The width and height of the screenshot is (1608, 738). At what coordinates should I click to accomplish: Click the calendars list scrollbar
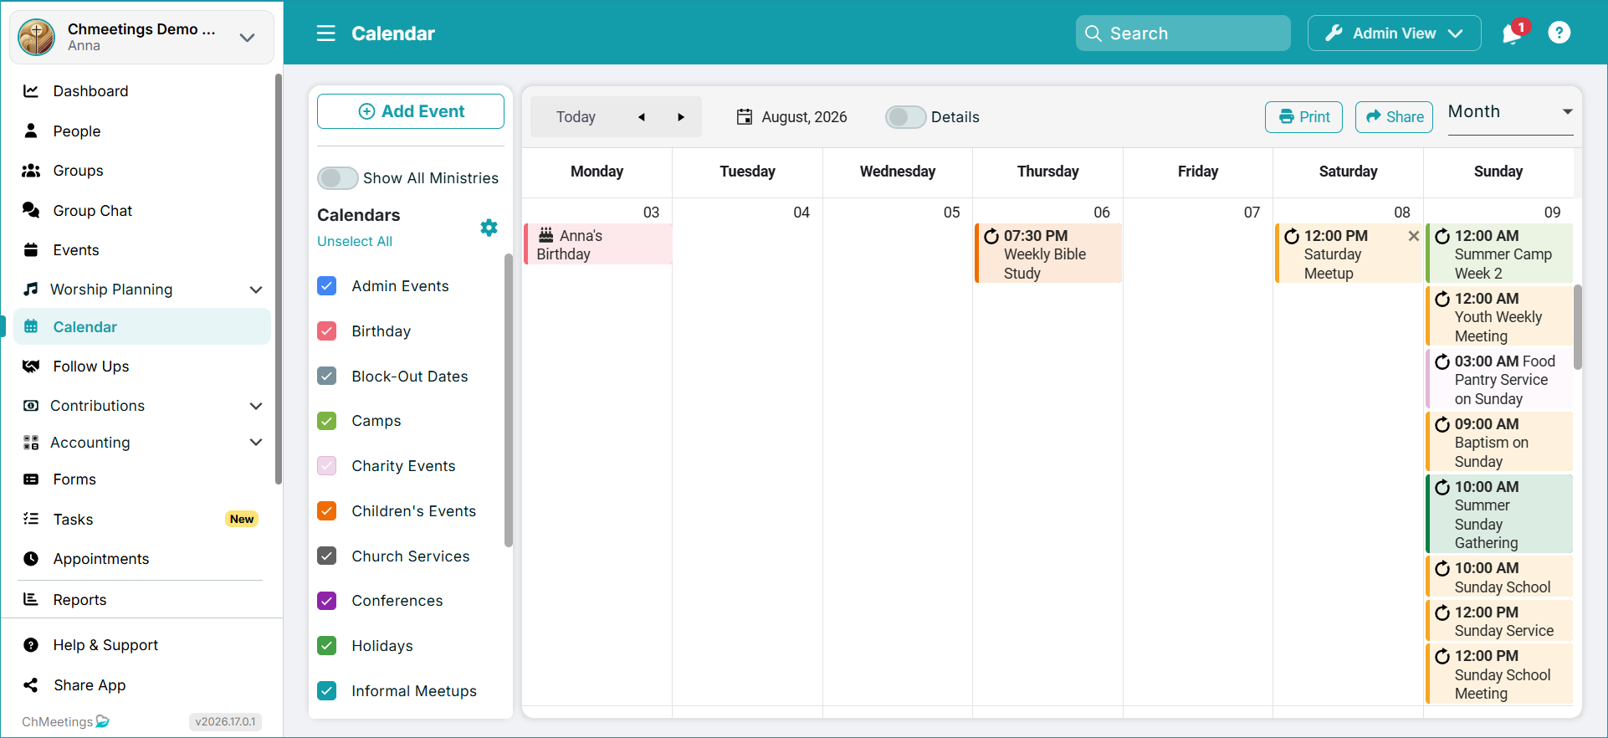(509, 400)
